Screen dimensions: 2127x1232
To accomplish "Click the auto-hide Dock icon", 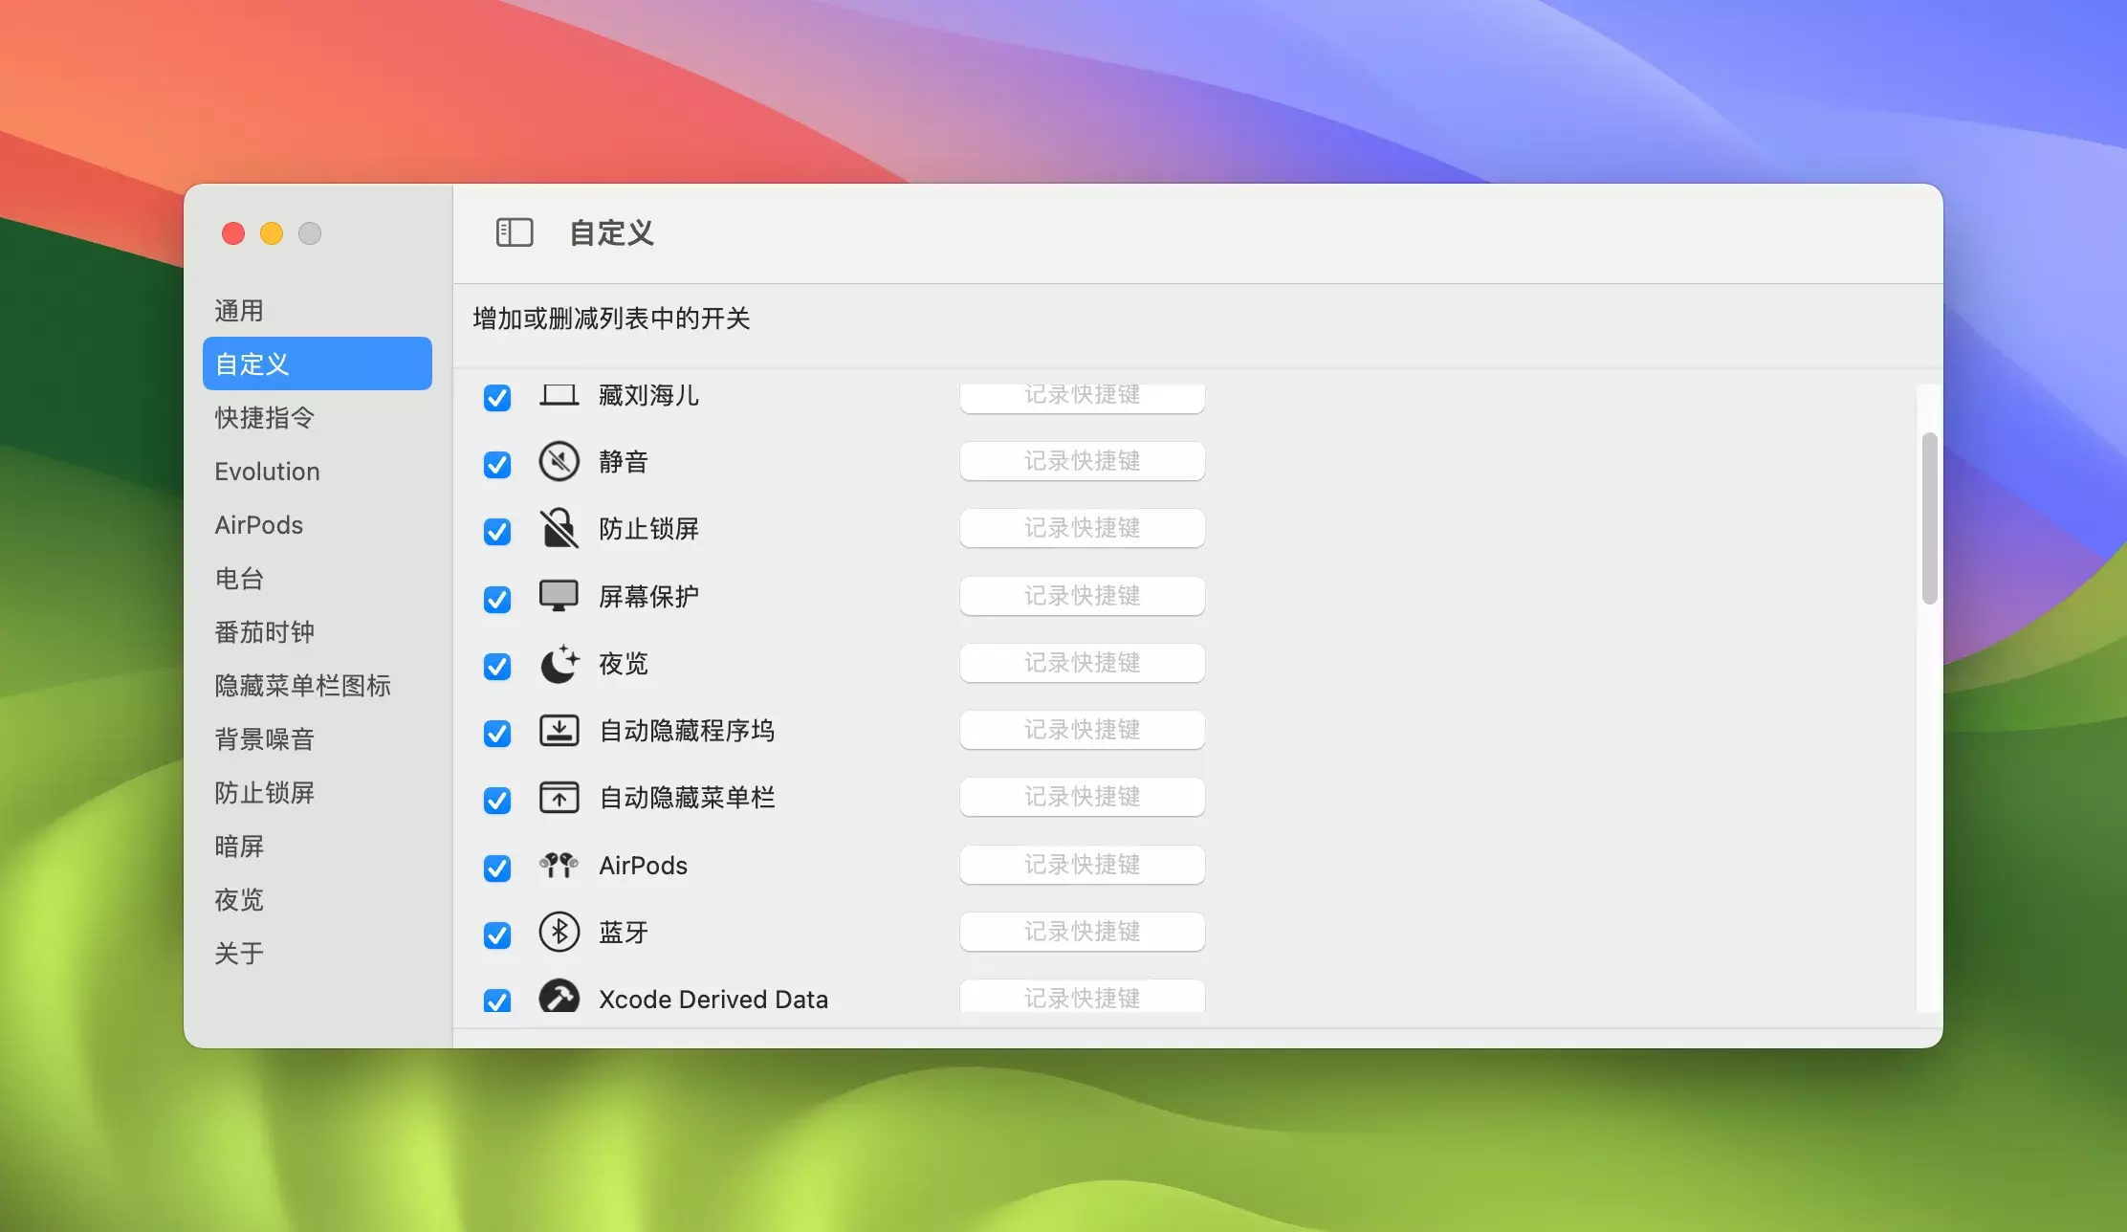I will (x=559, y=731).
